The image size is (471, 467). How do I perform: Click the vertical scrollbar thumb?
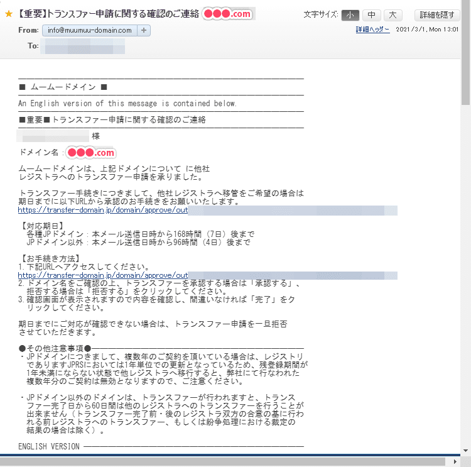click(465, 53)
